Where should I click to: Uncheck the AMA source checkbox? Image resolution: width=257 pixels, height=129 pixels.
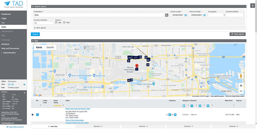coord(56,23)
